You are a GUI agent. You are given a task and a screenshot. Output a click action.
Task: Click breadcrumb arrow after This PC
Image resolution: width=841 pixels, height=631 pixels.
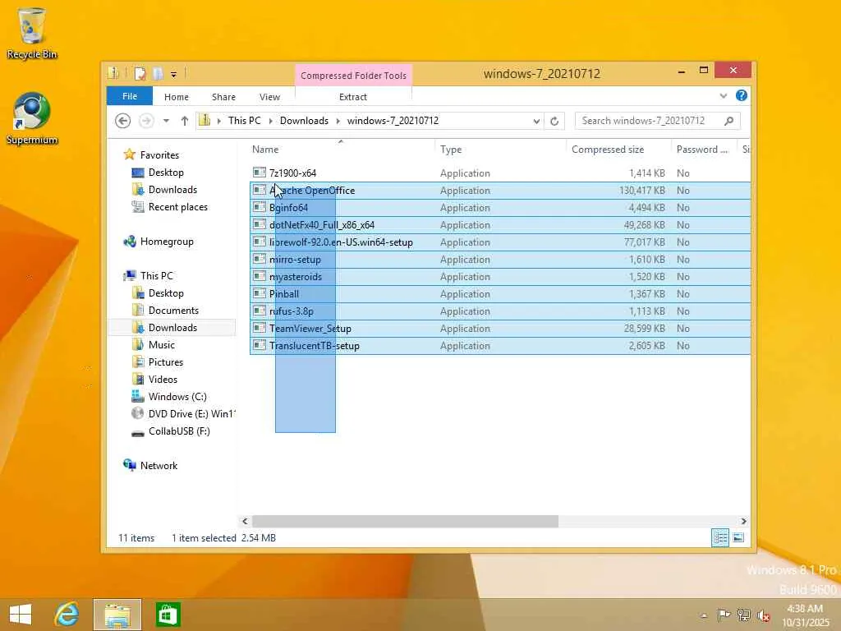270,121
